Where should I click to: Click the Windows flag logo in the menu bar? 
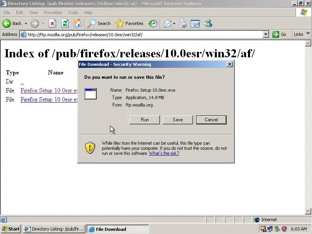click(x=304, y=12)
